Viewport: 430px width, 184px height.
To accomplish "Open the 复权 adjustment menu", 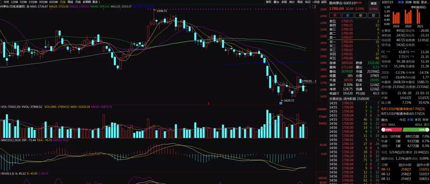I will pyautogui.click(x=268, y=2).
